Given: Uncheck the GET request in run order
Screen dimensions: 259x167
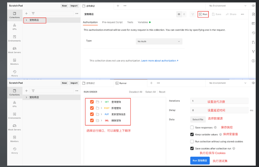Looking at the screenshot, I should 92,102.
